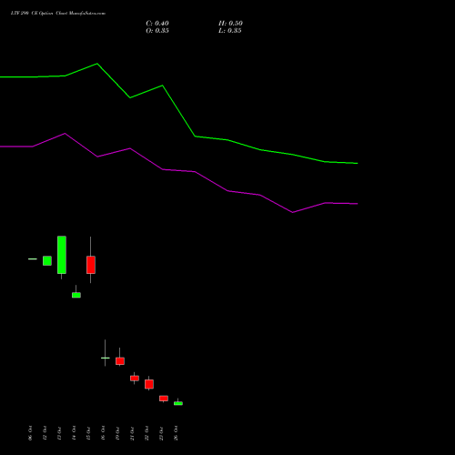
Task: Select the 14 Oct date label
Action: point(74,433)
